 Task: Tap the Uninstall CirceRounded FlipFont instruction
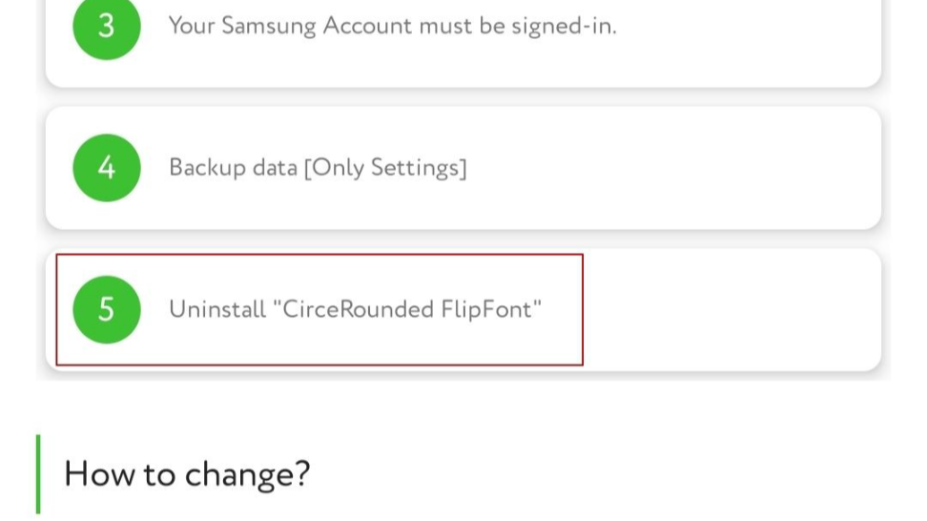pyautogui.click(x=355, y=309)
